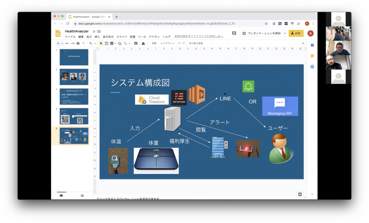
Task: Open the presentation start options arrow
Action: (x=285, y=34)
